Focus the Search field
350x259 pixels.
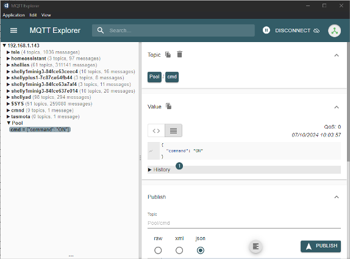pos(173,30)
